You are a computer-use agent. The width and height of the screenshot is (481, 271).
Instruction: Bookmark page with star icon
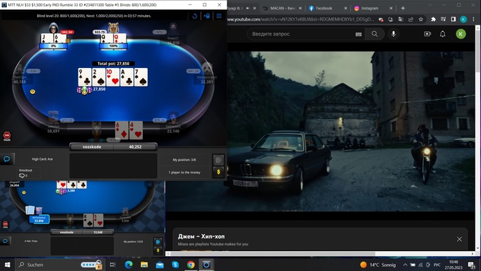pyautogui.click(x=421, y=19)
